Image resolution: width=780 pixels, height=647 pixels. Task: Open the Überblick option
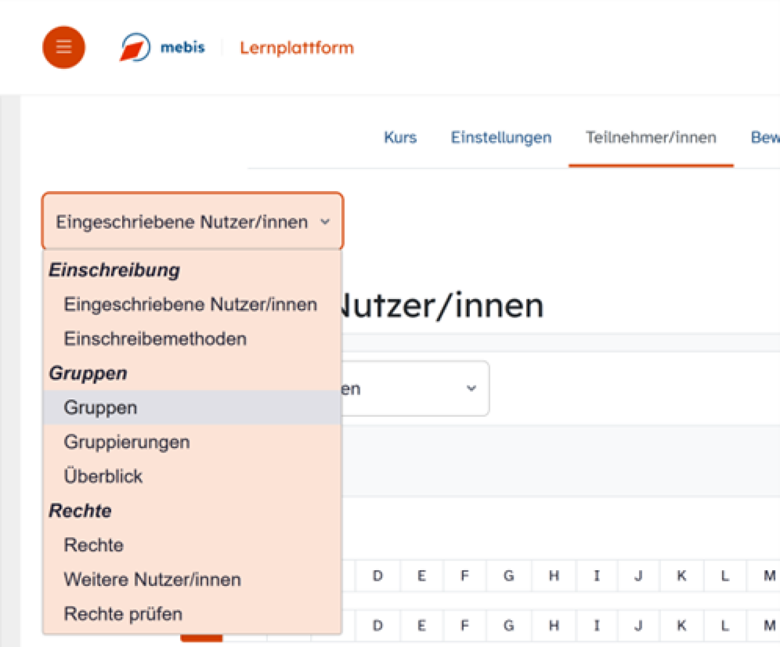(x=103, y=477)
